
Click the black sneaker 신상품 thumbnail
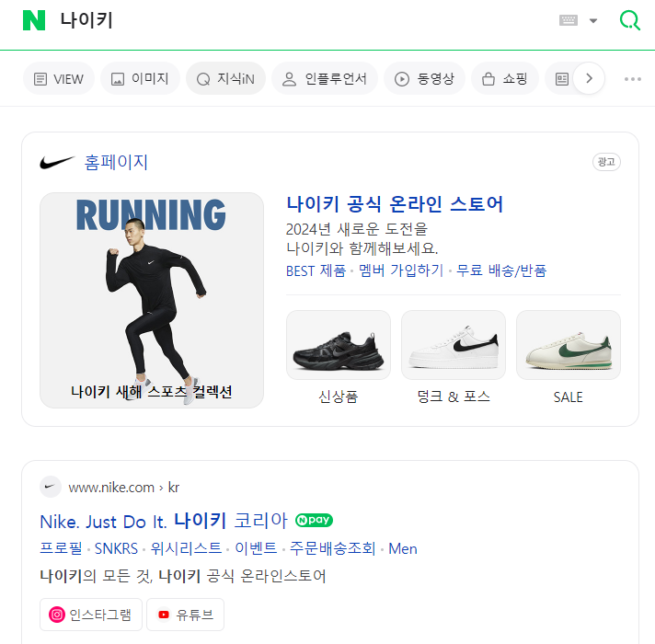pos(339,345)
